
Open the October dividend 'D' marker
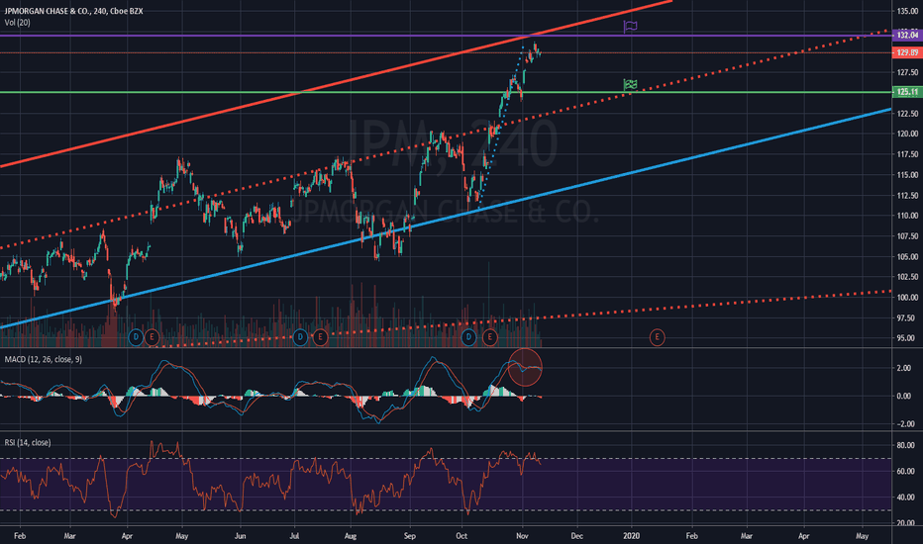468,337
